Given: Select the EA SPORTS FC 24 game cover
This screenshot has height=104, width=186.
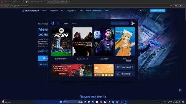Looking at the screenshot, I should click(61, 42).
